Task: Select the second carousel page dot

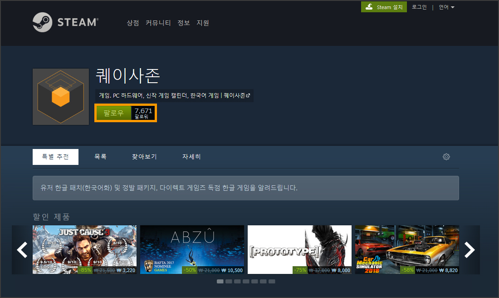Action: coord(229,282)
